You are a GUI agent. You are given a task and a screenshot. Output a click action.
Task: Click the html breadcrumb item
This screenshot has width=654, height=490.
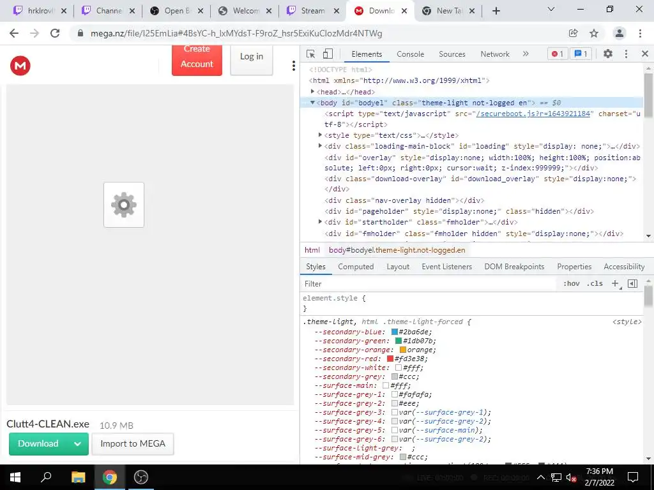click(312, 250)
